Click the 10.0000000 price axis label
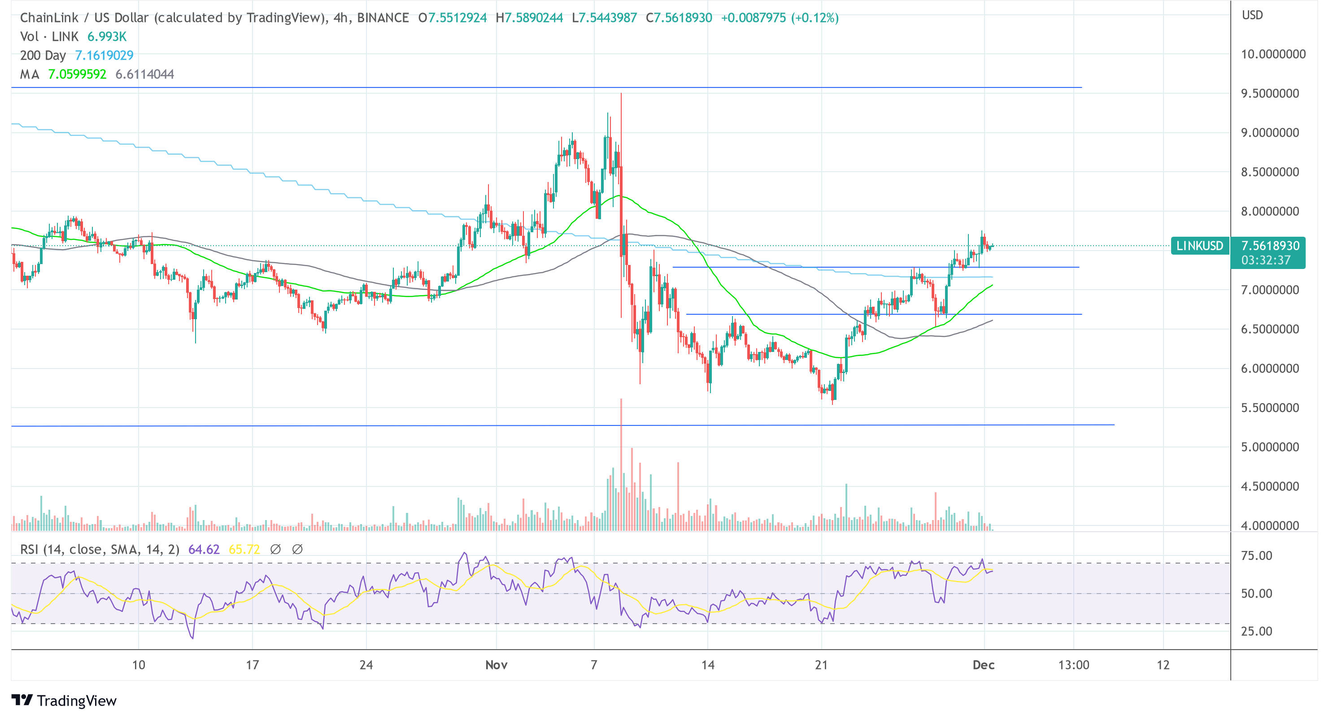This screenshot has height=720, width=1329. click(x=1273, y=54)
